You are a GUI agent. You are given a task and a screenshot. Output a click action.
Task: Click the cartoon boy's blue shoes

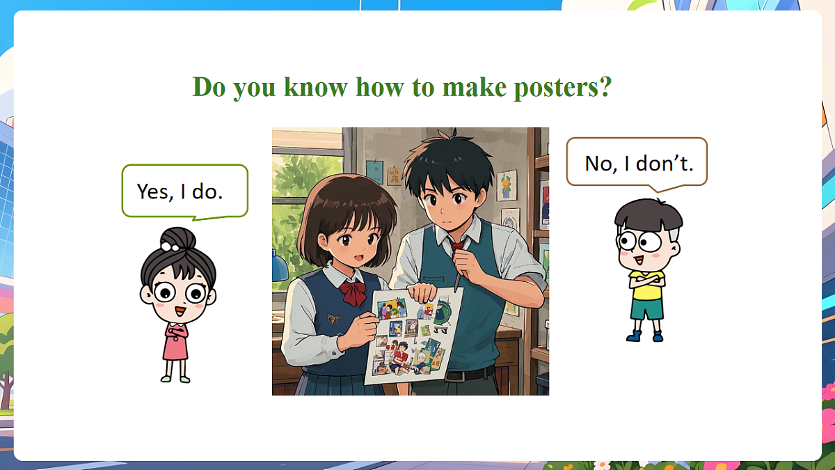coord(645,336)
